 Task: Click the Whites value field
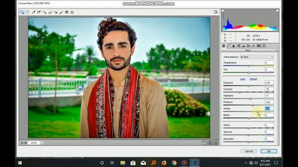tap(269, 109)
